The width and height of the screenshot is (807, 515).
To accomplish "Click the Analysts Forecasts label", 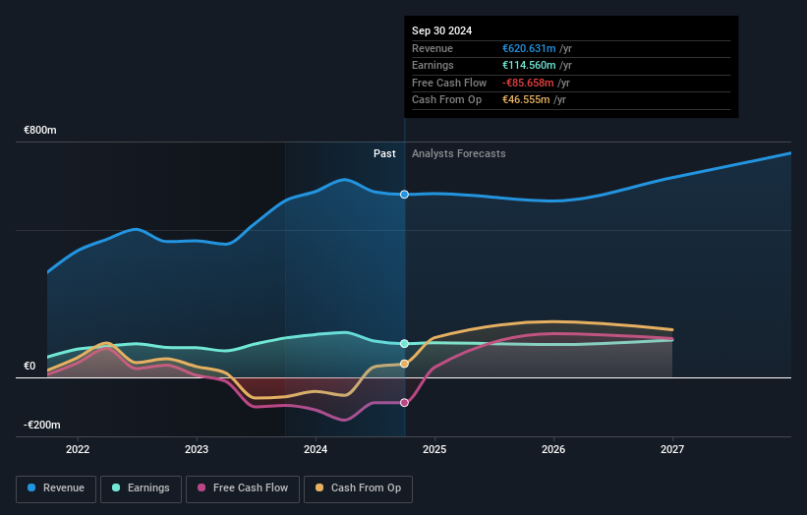I will click(459, 153).
